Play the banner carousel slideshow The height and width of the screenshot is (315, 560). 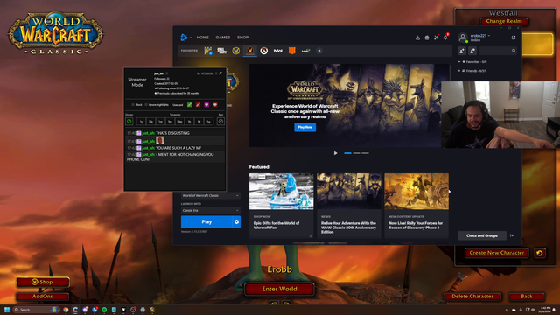335,153
